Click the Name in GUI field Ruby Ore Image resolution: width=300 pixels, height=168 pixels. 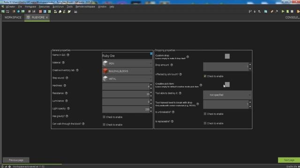(x=127, y=56)
